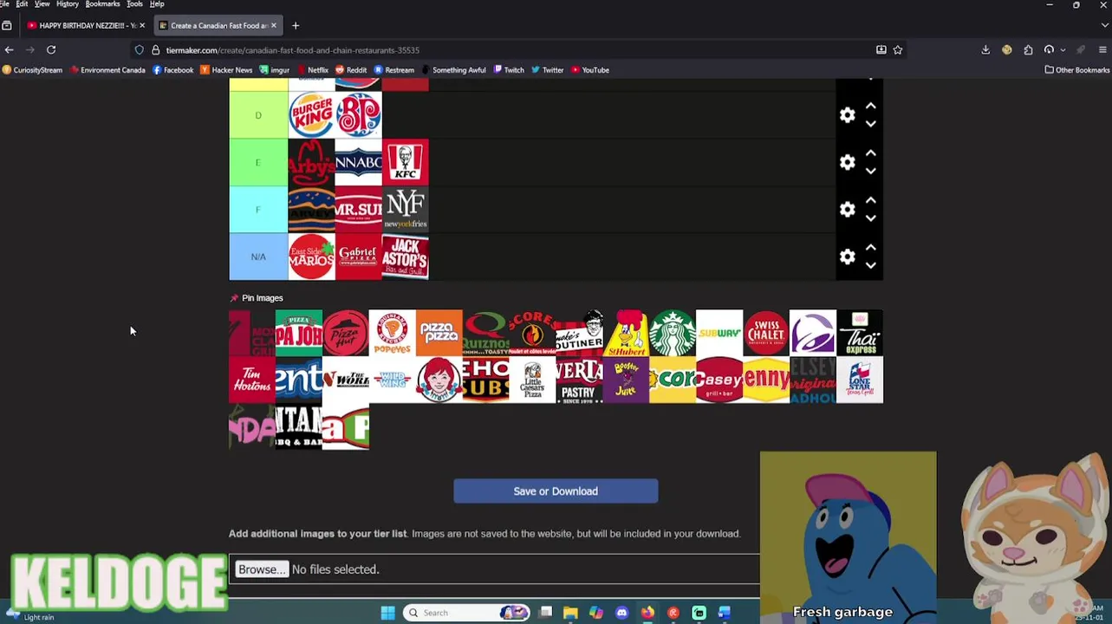Open the View menu
This screenshot has height=624, width=1112.
click(42, 4)
